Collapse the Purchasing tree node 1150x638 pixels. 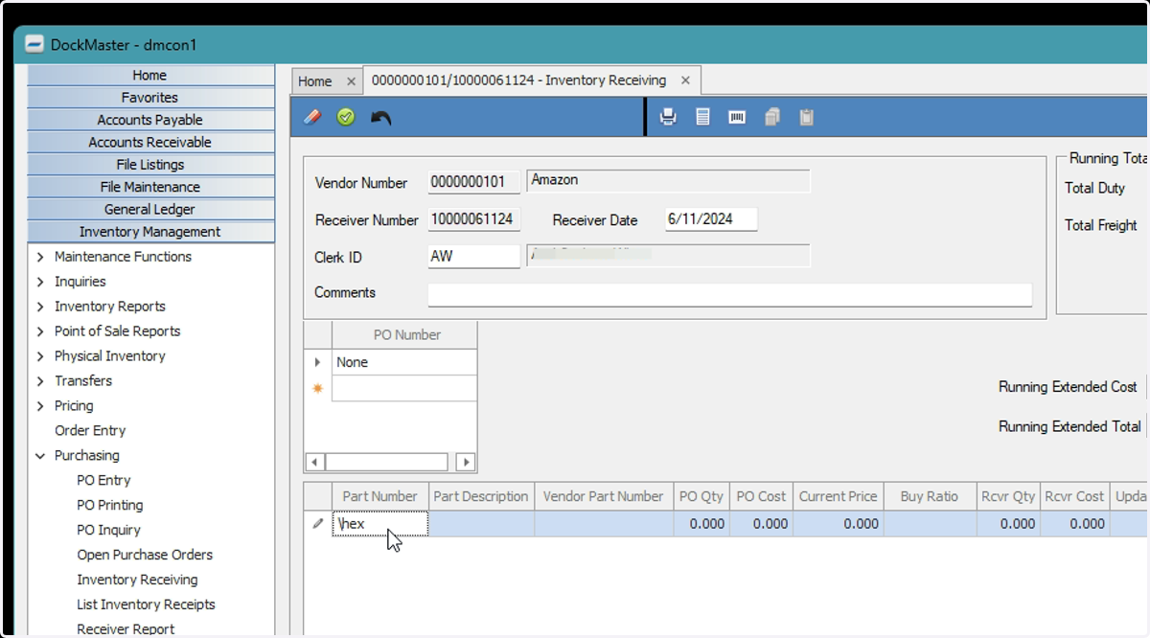40,456
